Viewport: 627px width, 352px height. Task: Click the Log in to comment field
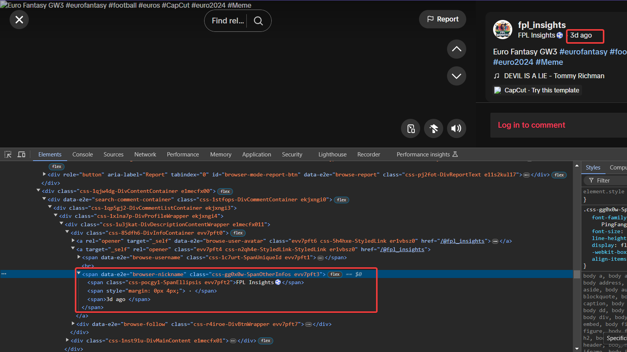point(531,125)
